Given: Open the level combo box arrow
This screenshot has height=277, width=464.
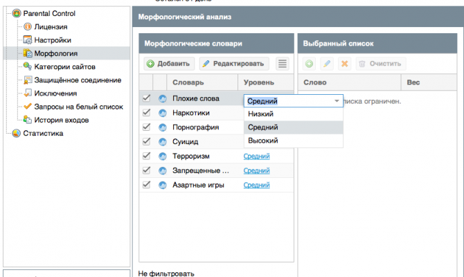Looking at the screenshot, I should click(x=337, y=101).
